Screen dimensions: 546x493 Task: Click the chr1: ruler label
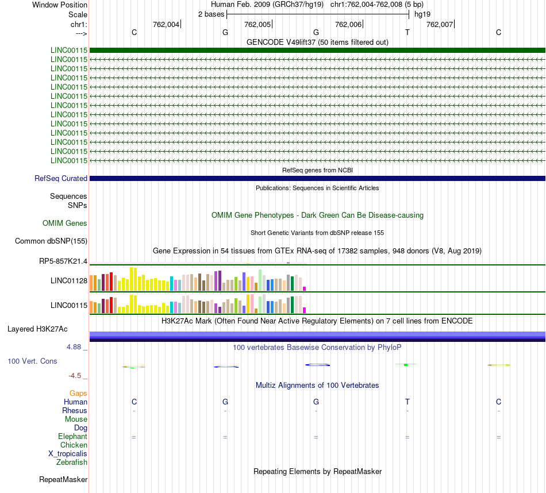click(79, 24)
